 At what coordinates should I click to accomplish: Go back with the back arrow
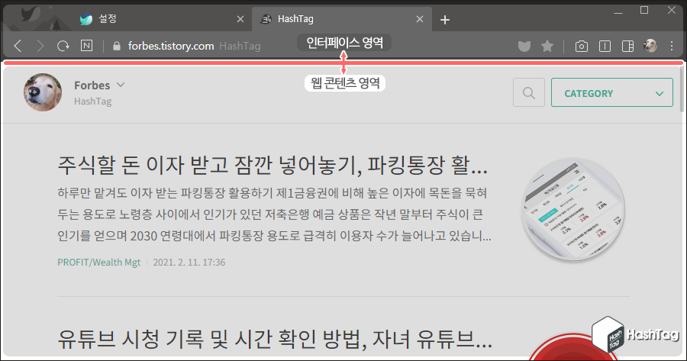18,46
